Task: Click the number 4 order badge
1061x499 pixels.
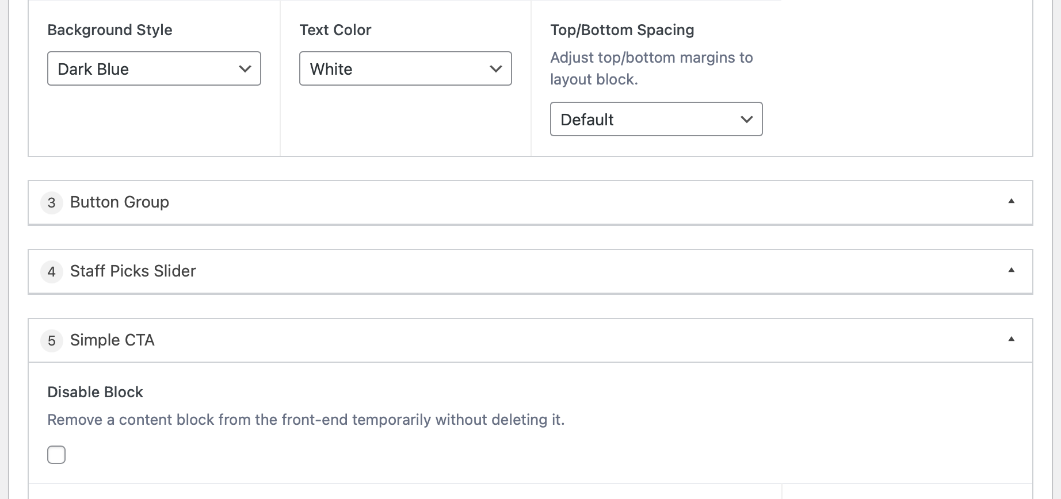Action: (52, 271)
